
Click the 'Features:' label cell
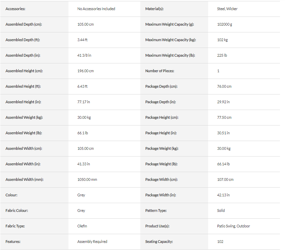pyautogui.click(x=13, y=242)
